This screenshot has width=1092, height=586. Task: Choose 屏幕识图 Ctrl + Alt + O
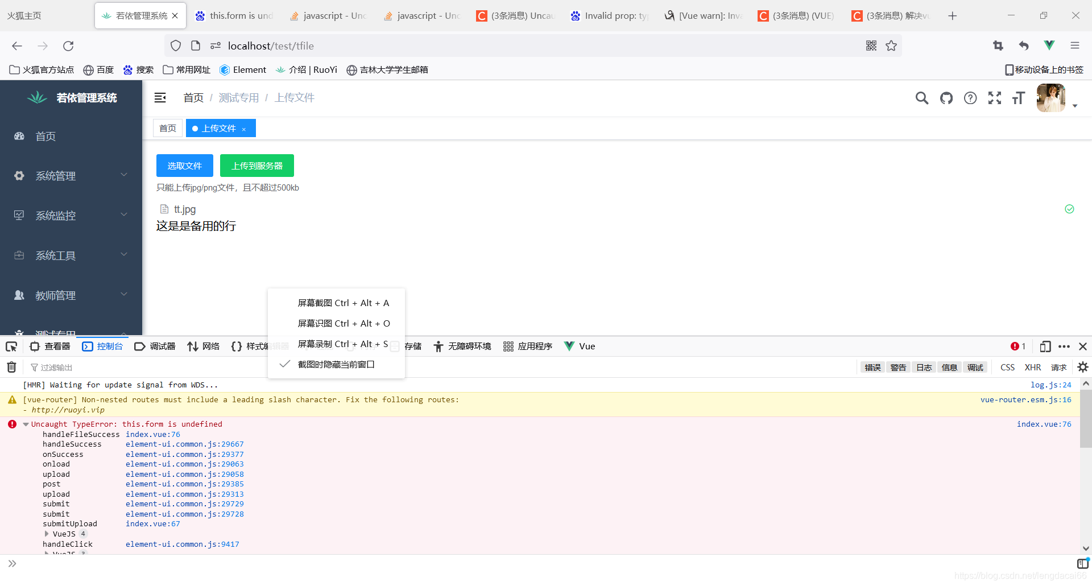[x=336, y=324]
